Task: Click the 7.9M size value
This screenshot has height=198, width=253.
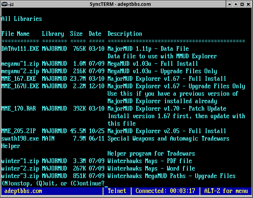Action: tap(79, 138)
